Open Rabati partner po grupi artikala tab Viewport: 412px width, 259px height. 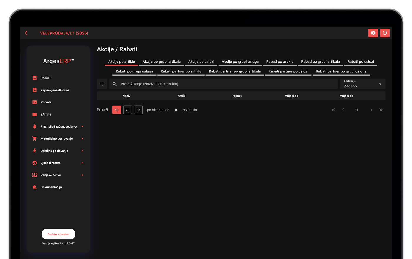[235, 71]
